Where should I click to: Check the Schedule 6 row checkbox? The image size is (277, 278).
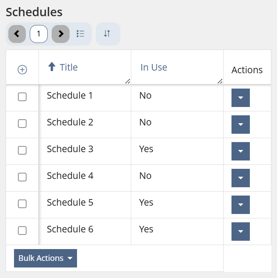point(22,231)
